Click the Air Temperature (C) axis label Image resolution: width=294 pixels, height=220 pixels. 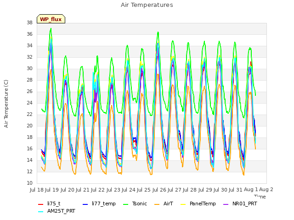click(x=6, y=104)
